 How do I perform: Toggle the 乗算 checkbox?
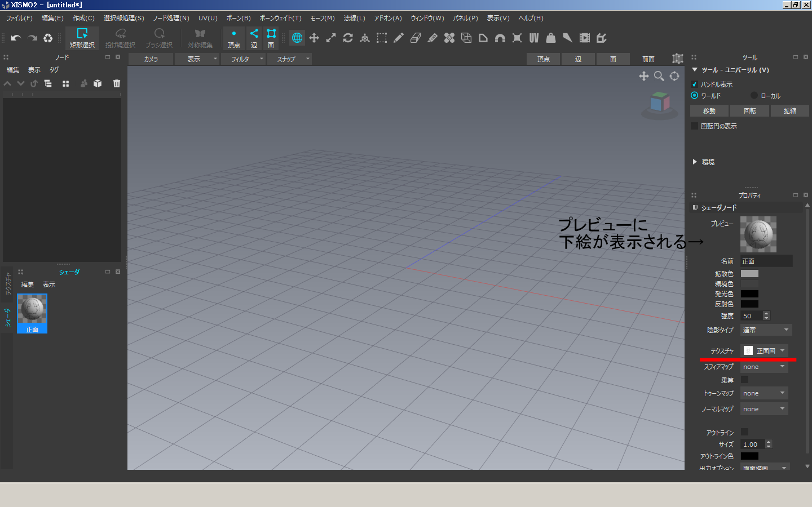pyautogui.click(x=744, y=380)
